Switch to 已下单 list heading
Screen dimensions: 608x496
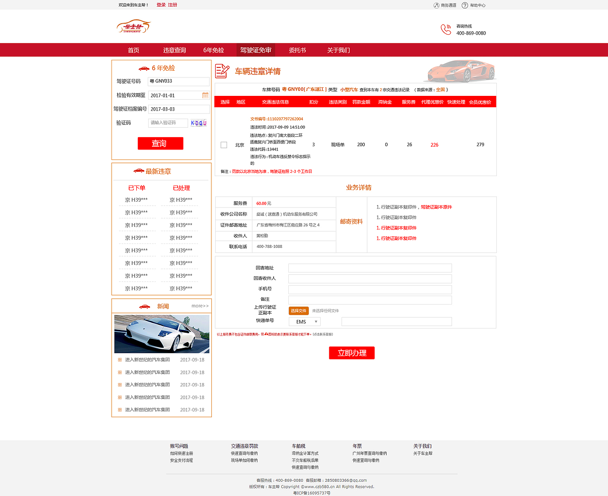coord(137,188)
